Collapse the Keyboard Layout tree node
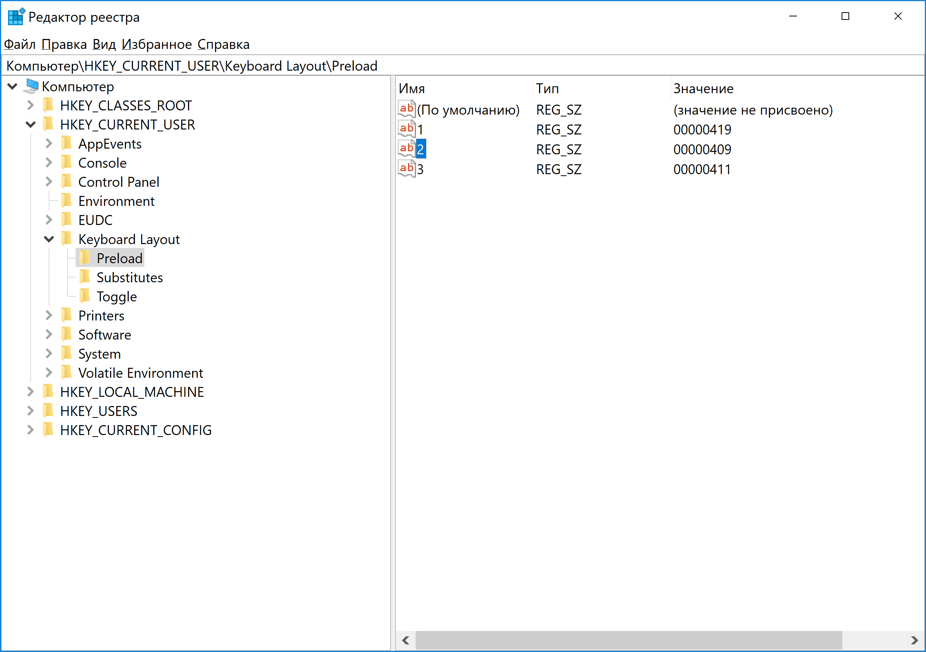 tap(49, 239)
